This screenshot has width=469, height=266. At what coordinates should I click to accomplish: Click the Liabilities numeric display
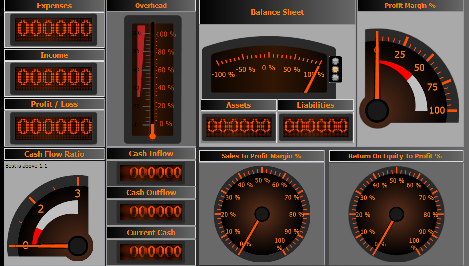coord(316,127)
